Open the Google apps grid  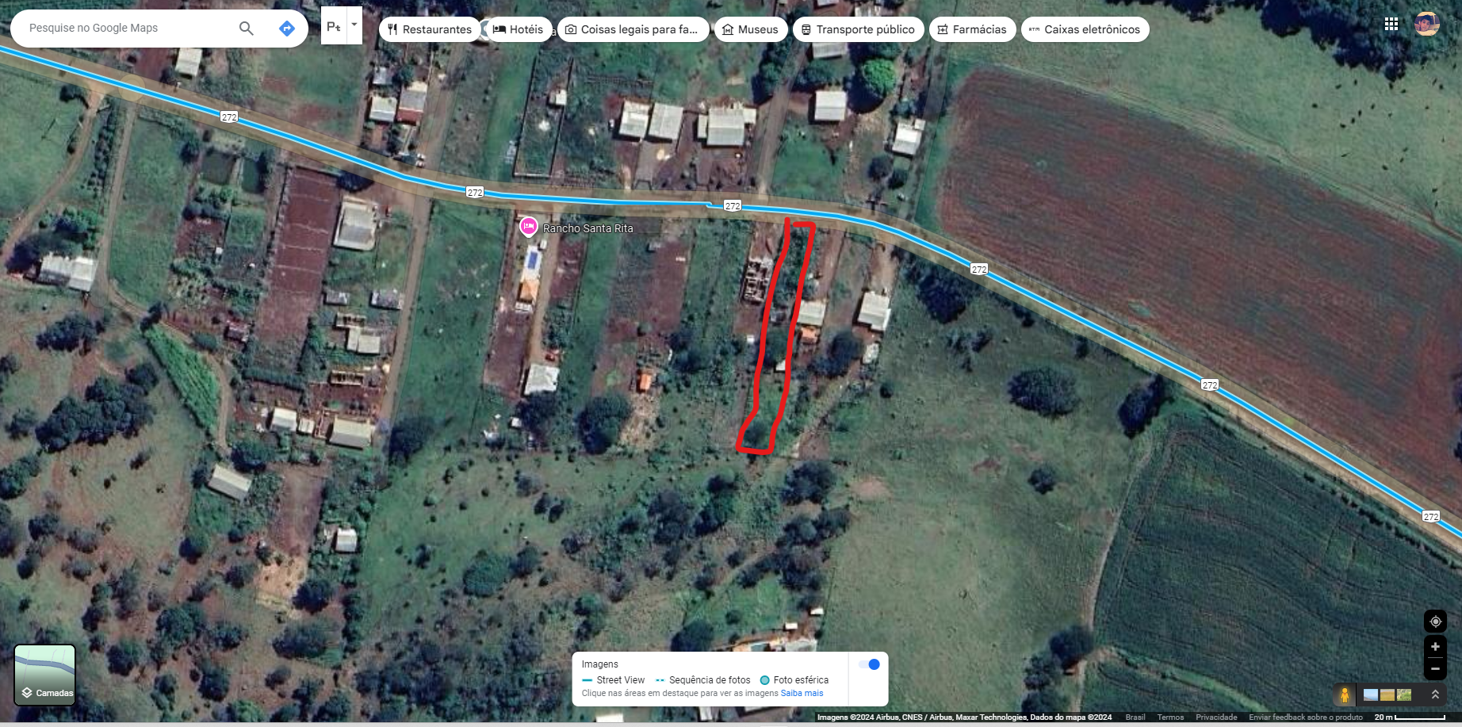pyautogui.click(x=1391, y=25)
